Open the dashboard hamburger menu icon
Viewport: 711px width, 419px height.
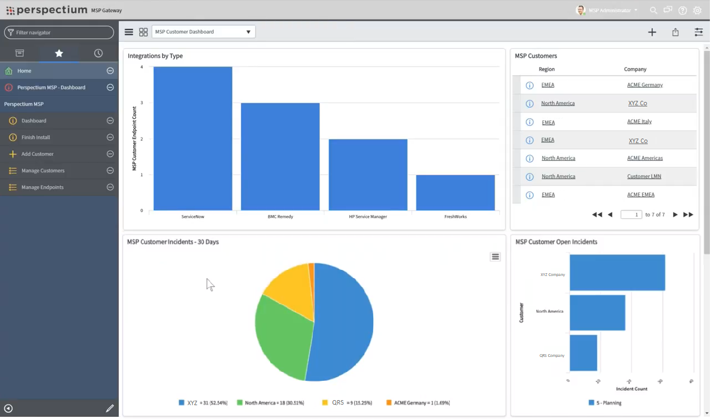[129, 32]
